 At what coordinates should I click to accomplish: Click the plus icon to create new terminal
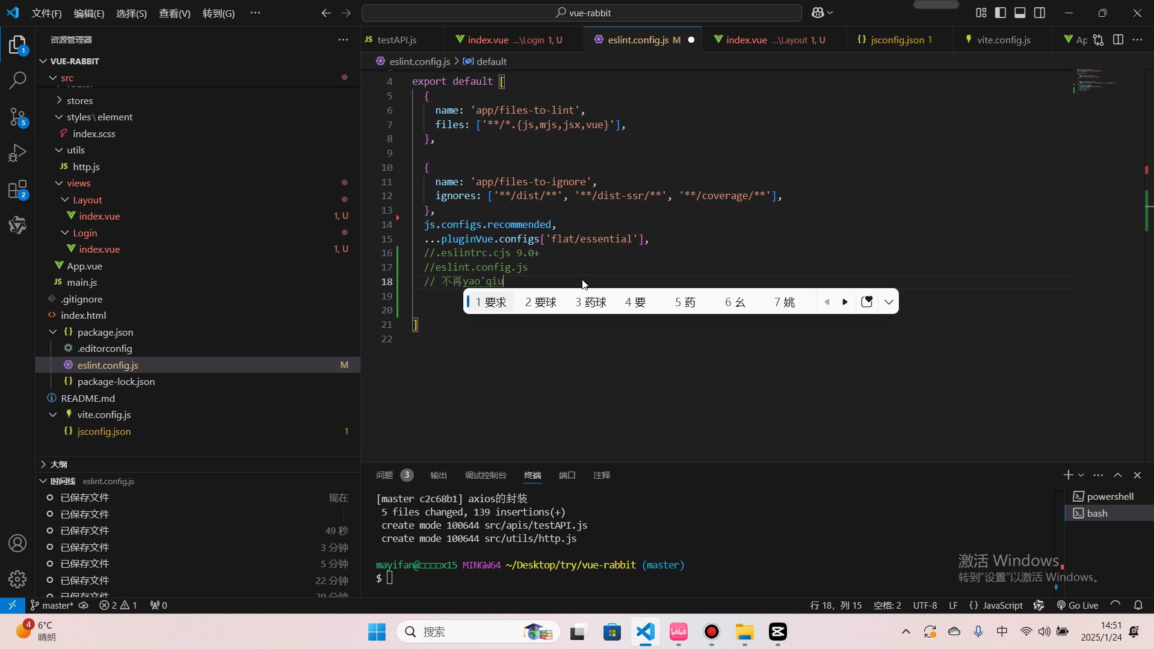point(1068,475)
